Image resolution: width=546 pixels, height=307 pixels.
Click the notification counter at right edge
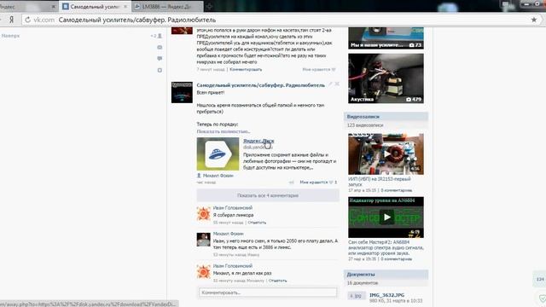tap(539, 279)
